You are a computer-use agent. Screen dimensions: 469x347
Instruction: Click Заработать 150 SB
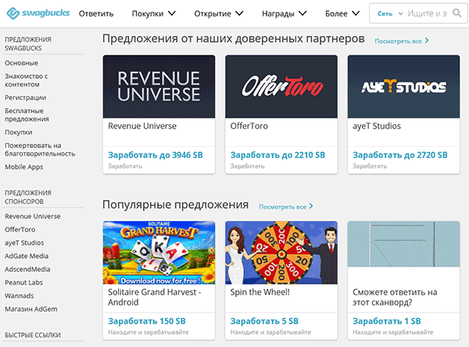tap(147, 321)
